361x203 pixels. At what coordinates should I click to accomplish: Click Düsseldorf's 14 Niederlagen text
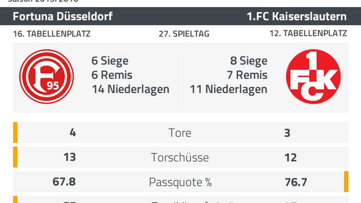[130, 89]
